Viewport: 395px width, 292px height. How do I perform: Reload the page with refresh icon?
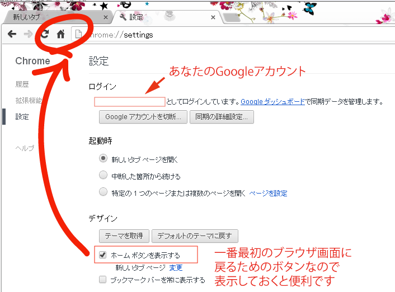(45, 34)
